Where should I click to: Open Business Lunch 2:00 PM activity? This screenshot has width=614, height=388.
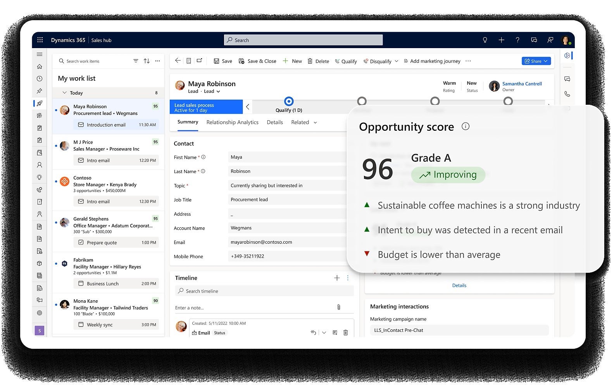(x=116, y=284)
